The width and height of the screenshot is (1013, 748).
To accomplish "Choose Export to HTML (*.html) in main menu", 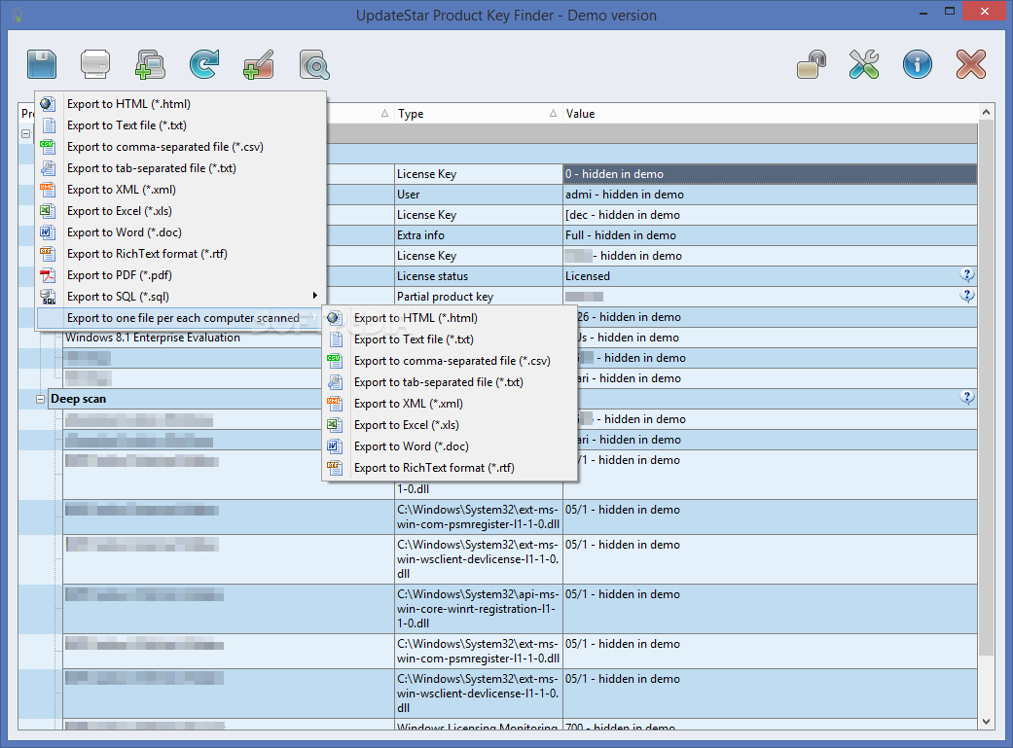I will tap(180, 104).
